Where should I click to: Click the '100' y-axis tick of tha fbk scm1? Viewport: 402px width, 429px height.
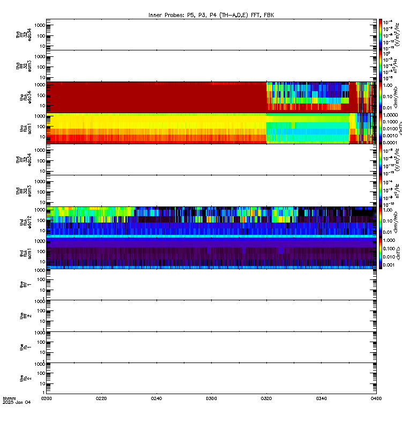41,127
